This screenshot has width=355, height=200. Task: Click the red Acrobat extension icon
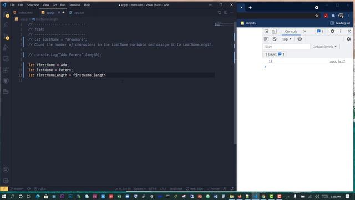click(326, 16)
